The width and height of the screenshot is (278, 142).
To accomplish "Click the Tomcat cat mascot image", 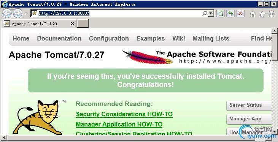I will click(37, 117).
